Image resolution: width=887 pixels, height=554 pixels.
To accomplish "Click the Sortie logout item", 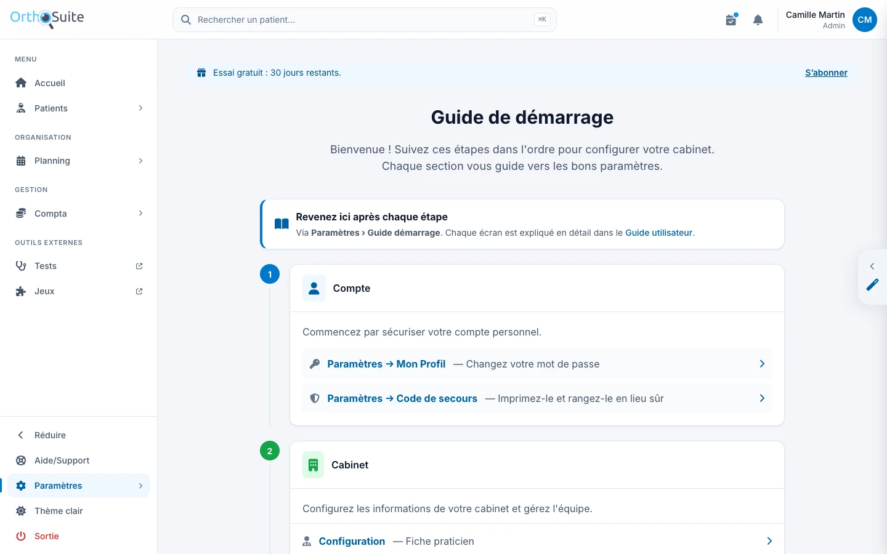I will [x=78, y=536].
